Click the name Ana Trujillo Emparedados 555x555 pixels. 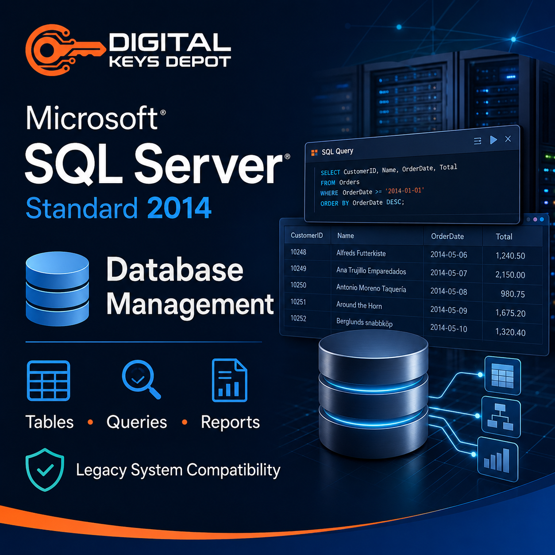371,270
